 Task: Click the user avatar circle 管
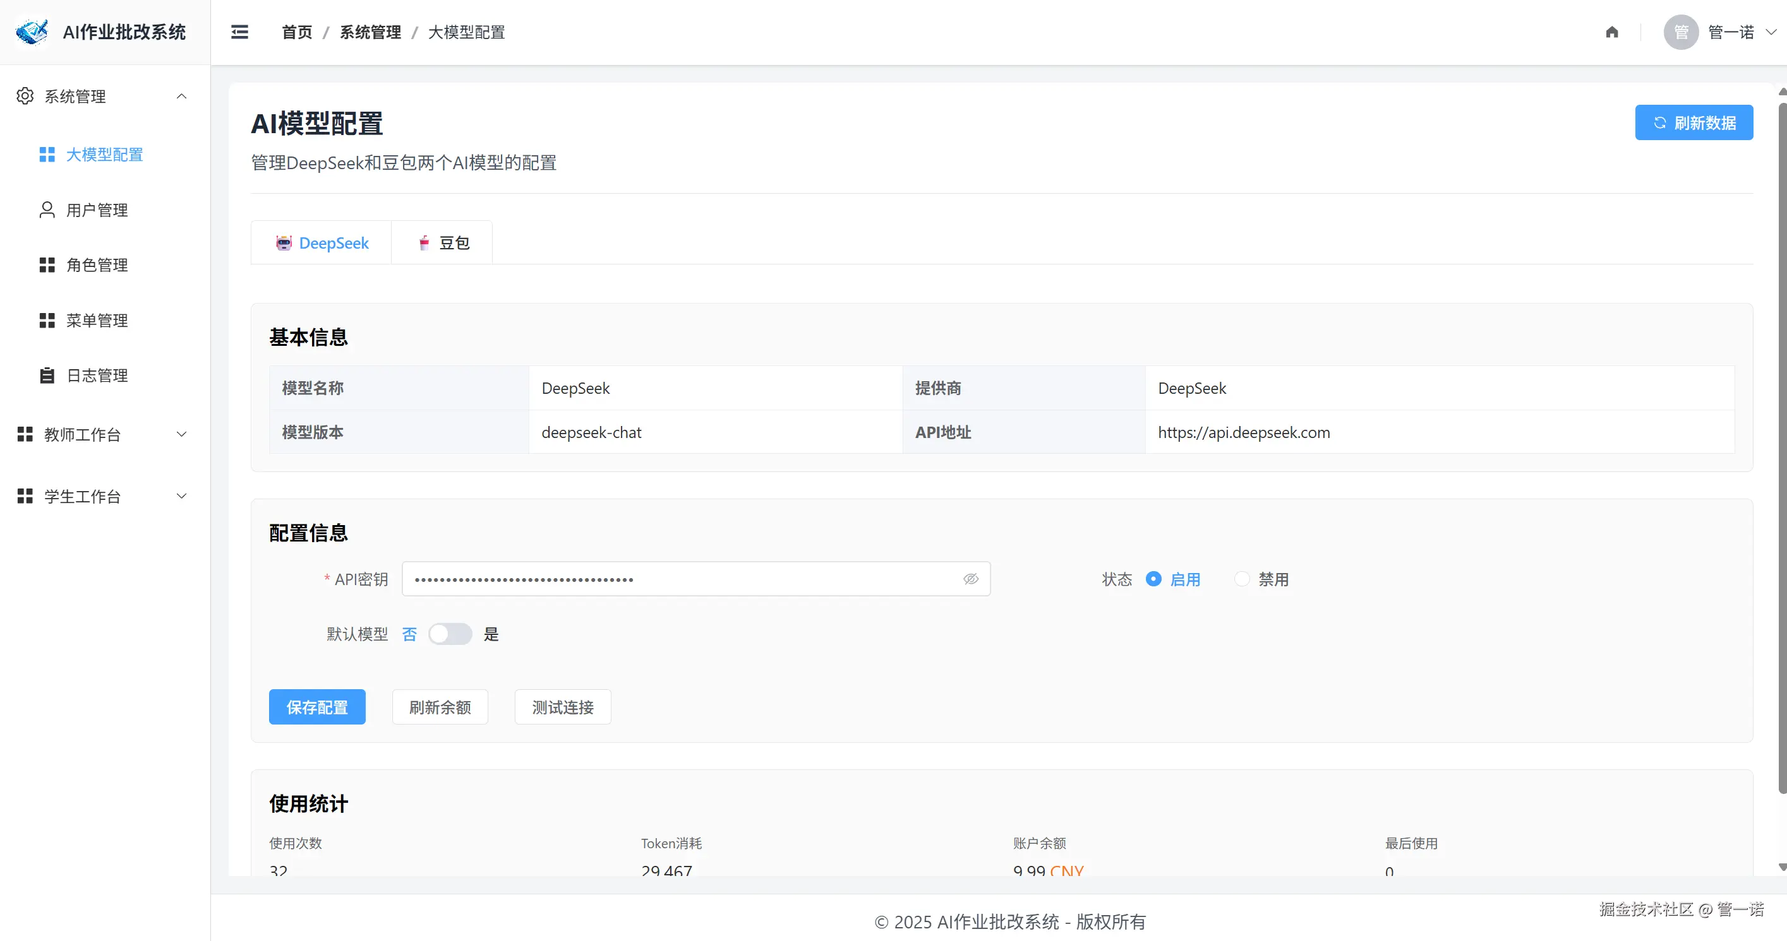tap(1680, 32)
